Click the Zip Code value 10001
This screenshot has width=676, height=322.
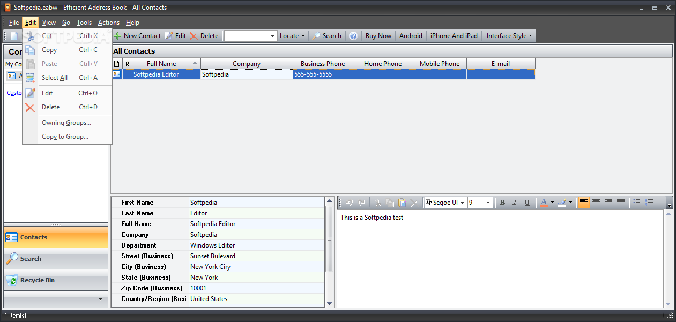pos(198,288)
